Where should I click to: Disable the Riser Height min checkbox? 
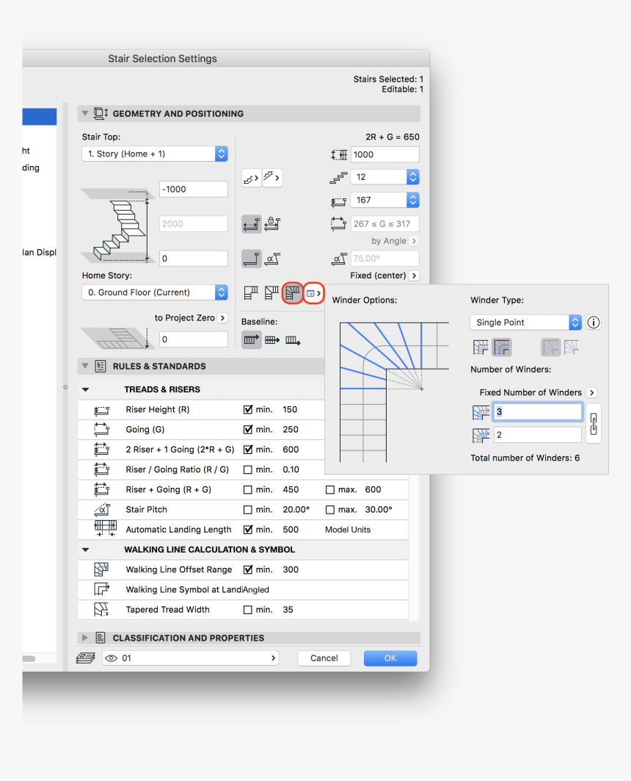pyautogui.click(x=248, y=409)
